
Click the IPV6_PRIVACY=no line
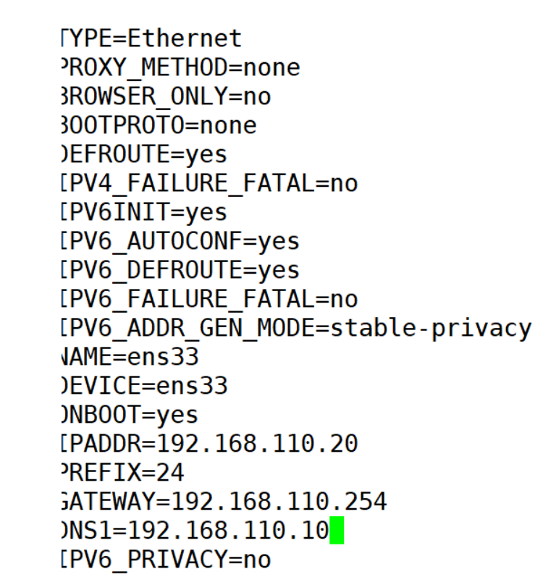(x=166, y=560)
